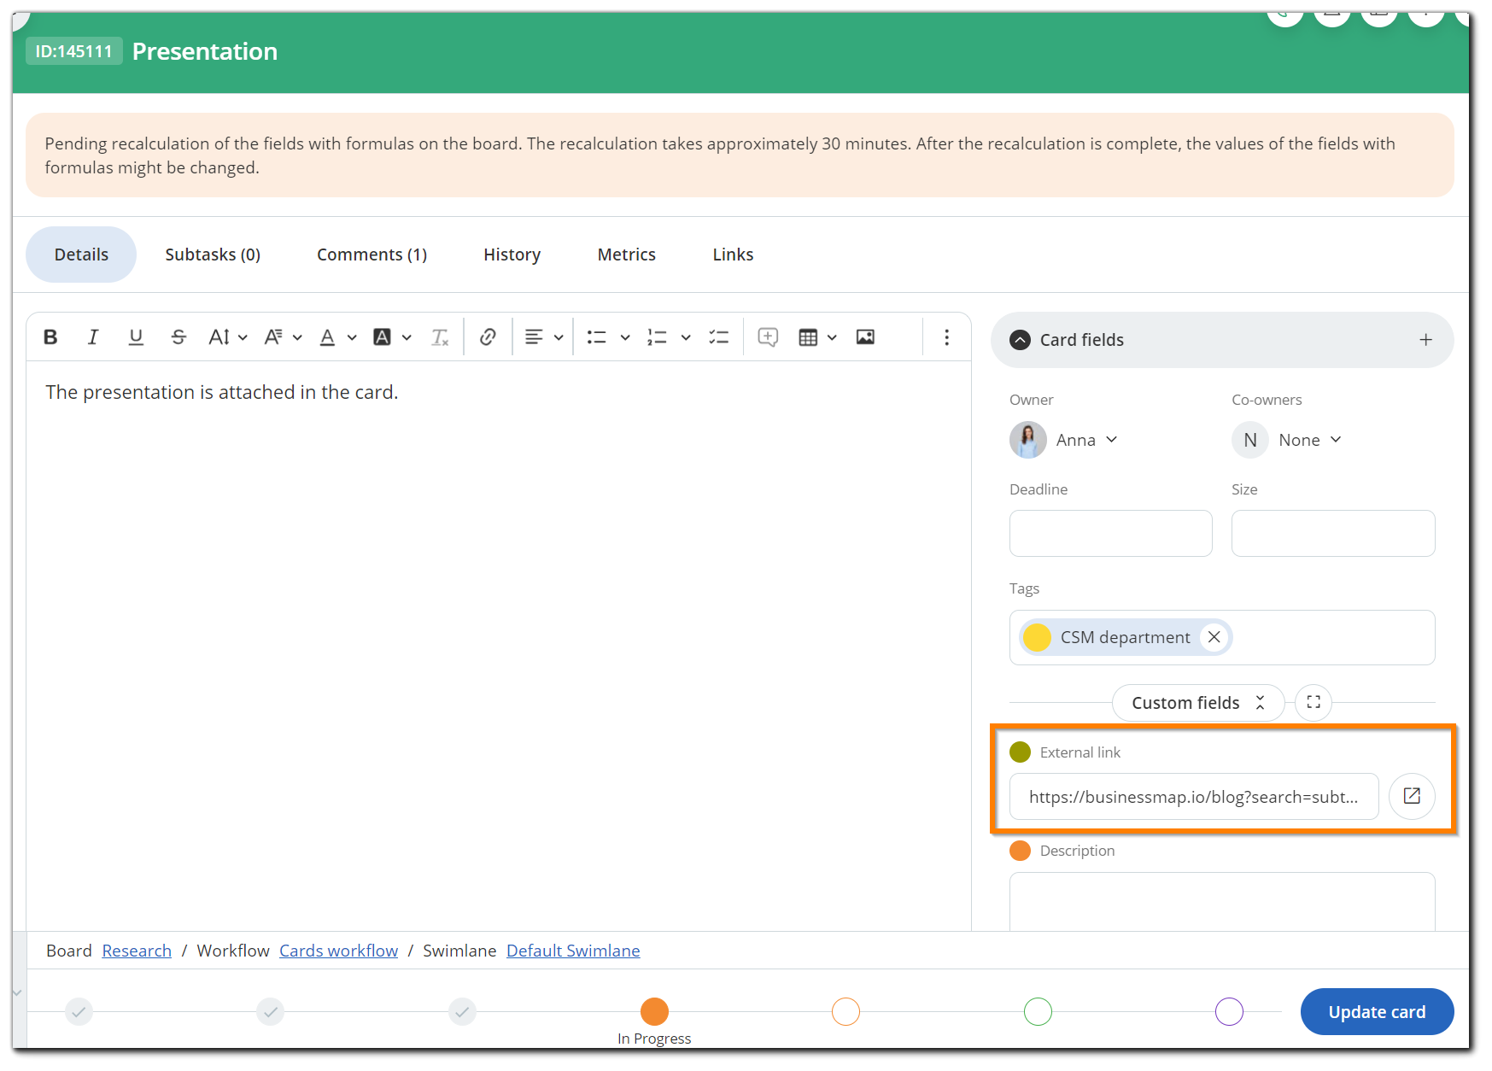Select the first completed step marker
This screenshot has height=1071, width=1492.
79,1012
